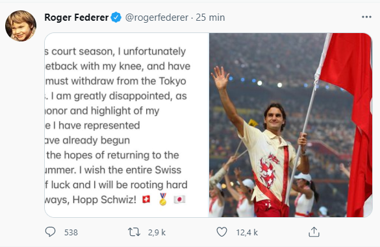
Task: Click the blue verified badge
Action: pos(116,18)
